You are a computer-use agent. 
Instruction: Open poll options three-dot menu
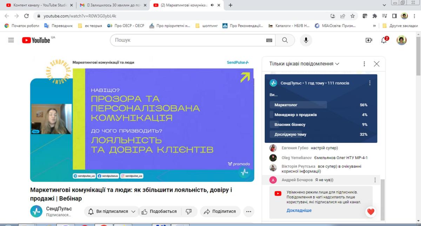tap(370, 83)
